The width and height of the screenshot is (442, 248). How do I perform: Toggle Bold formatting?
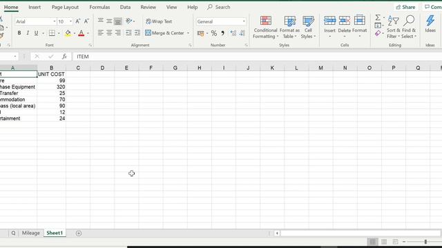pos(19,33)
